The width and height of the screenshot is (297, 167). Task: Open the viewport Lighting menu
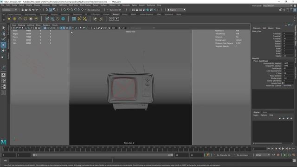(x=30, y=25)
